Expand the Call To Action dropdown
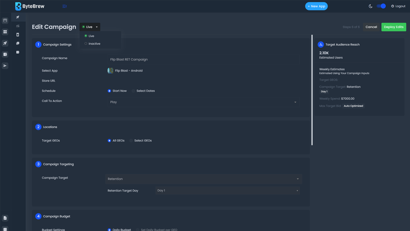The width and height of the screenshot is (410, 231). 204,102
